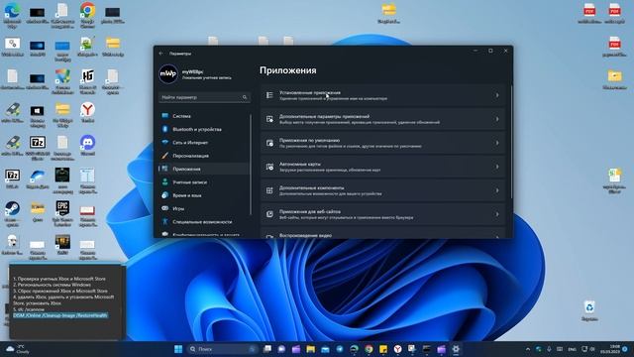Click sticky note line "2. Региональность системы Windows"
Viewport: 634px width, 357px height.
point(53,285)
